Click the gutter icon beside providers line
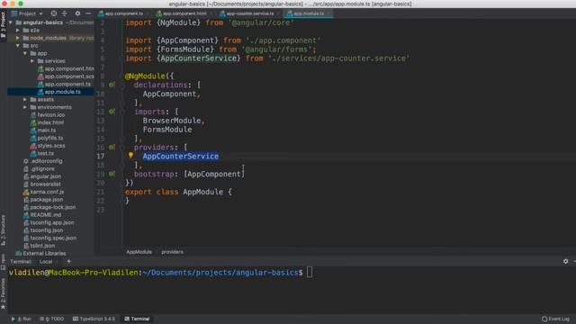The height and width of the screenshot is (324, 576). tap(112, 147)
